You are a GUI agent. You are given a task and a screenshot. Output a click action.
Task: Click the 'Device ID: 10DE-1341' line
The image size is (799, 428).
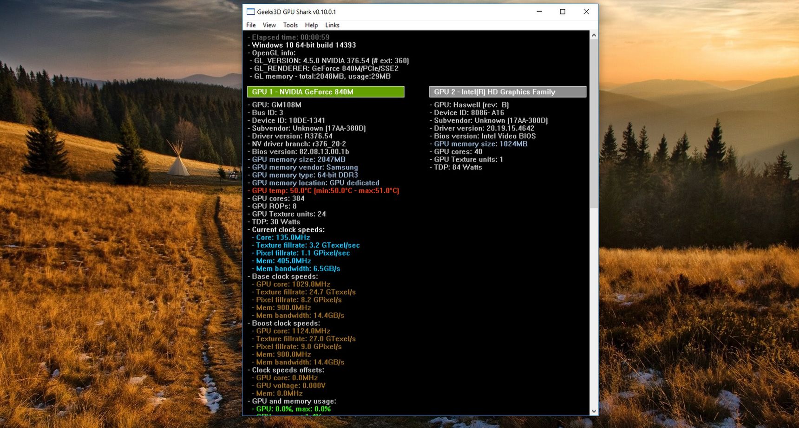(x=286, y=120)
